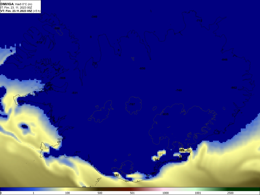Select the -749 map value

click(x=179, y=90)
